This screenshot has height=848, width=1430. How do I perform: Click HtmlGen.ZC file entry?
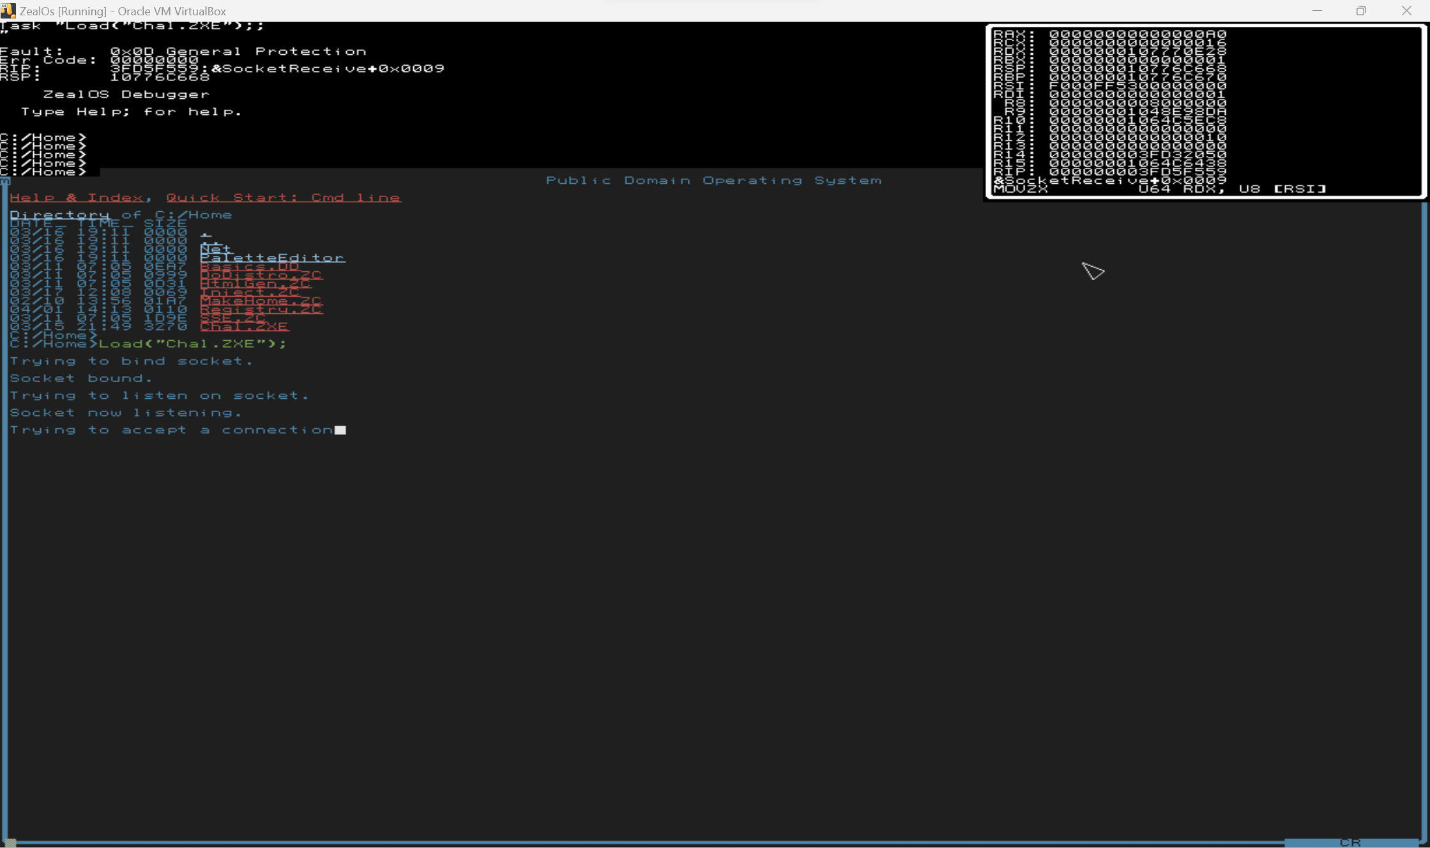click(255, 283)
